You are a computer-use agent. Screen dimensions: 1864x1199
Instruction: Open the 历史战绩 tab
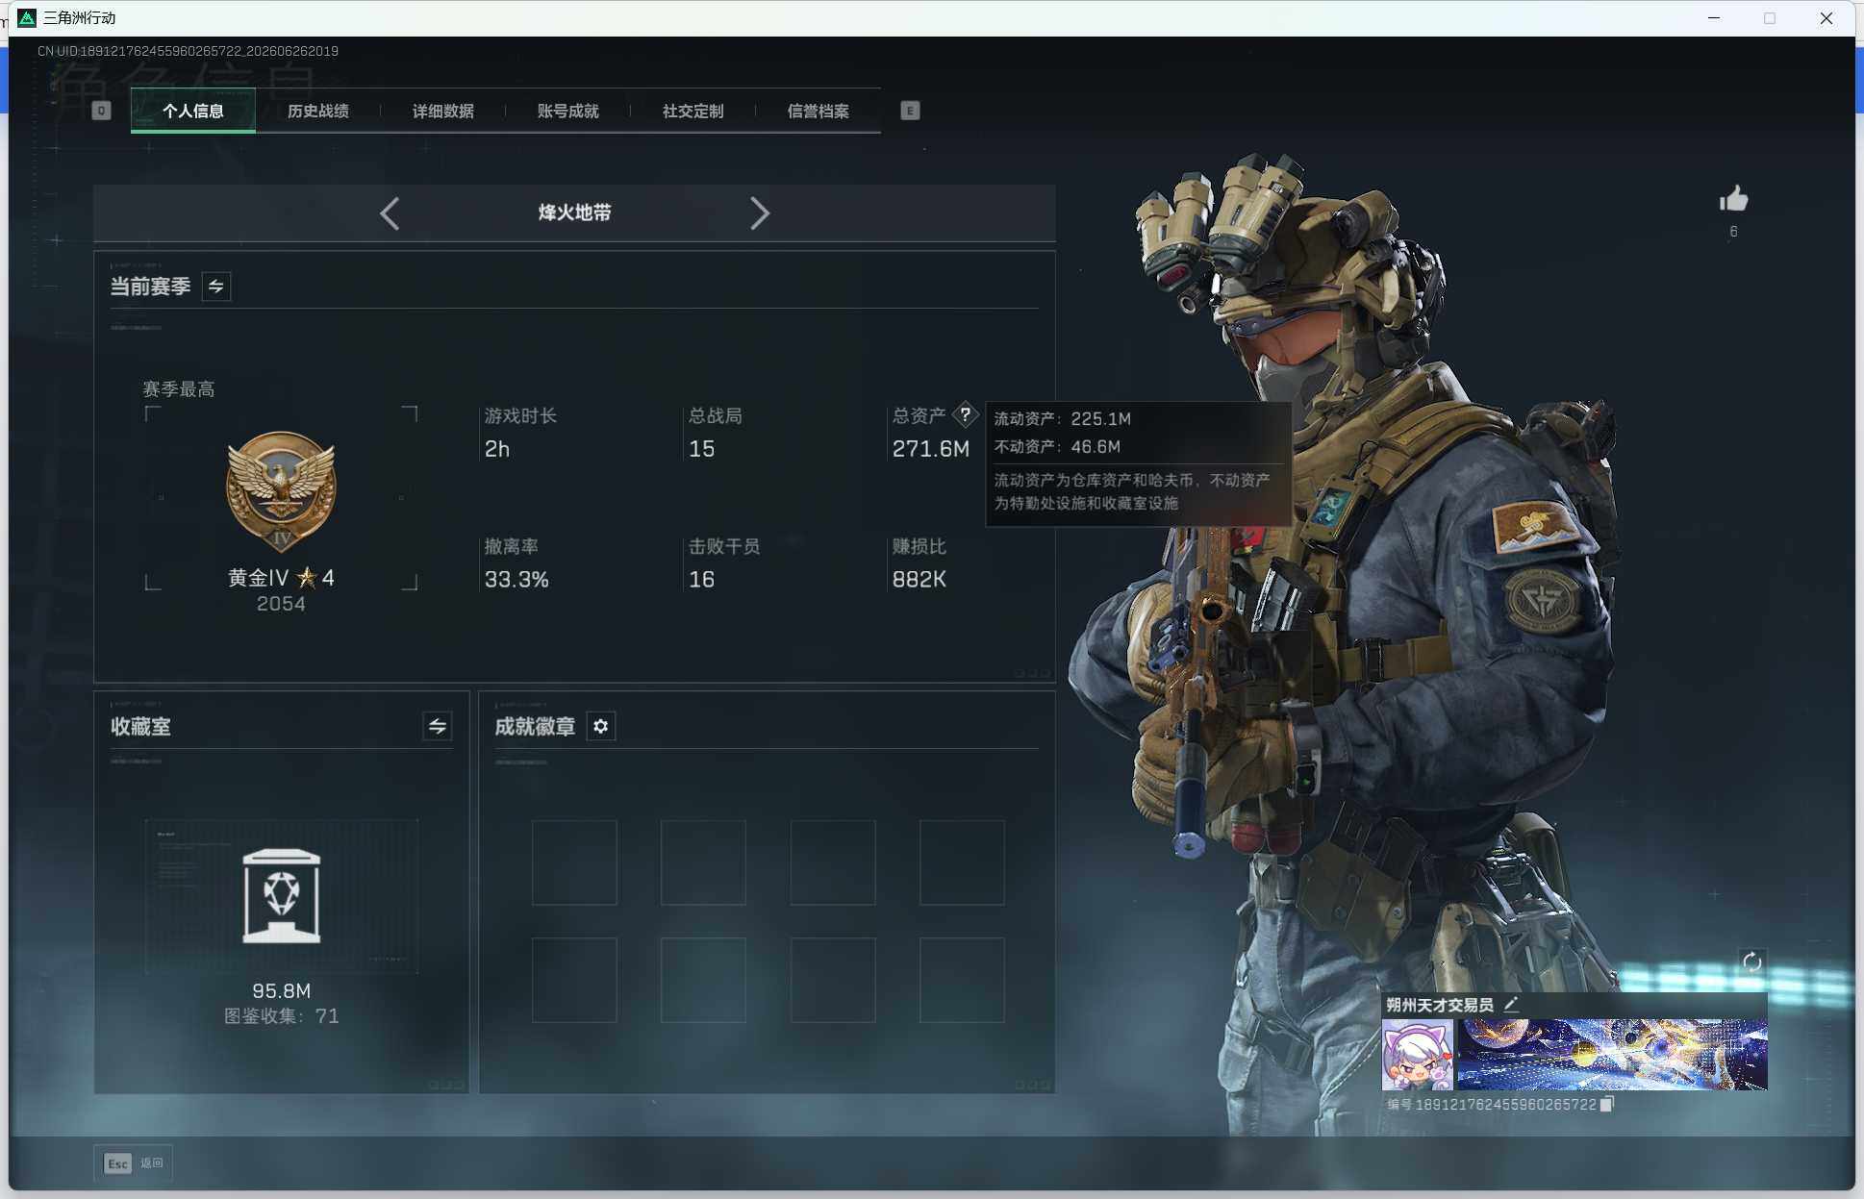[318, 111]
